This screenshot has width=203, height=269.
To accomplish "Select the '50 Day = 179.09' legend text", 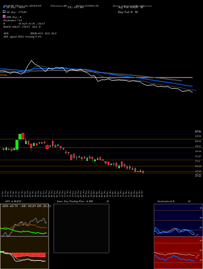I will 17,12.
